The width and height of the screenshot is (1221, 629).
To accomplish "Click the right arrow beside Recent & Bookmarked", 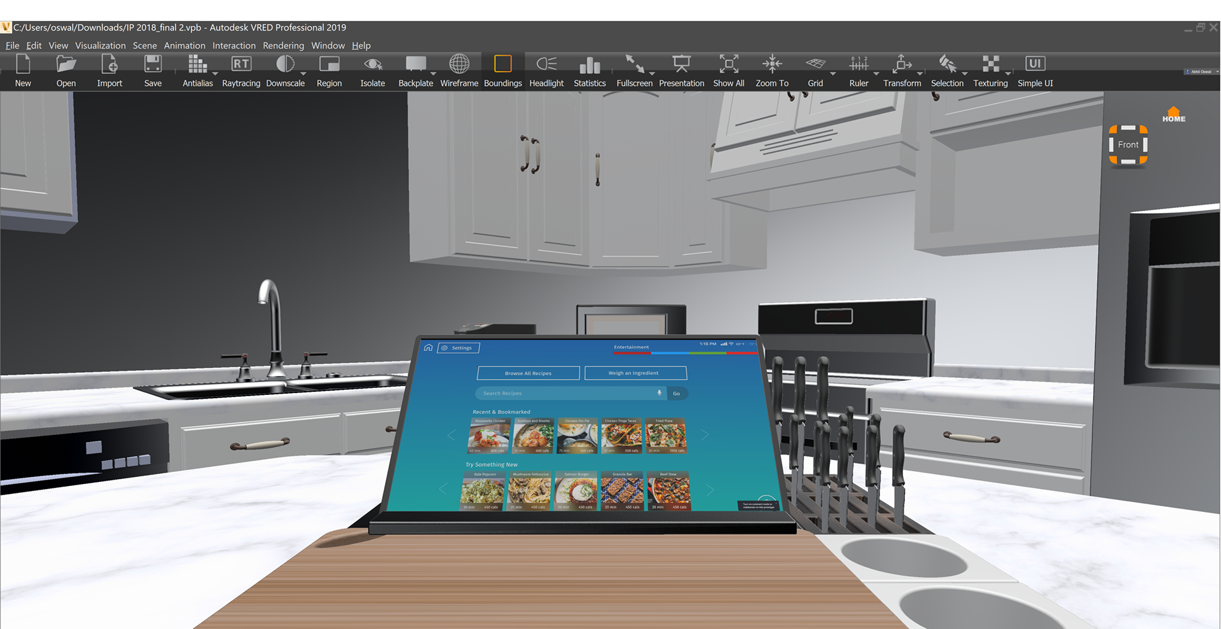I will pos(705,435).
